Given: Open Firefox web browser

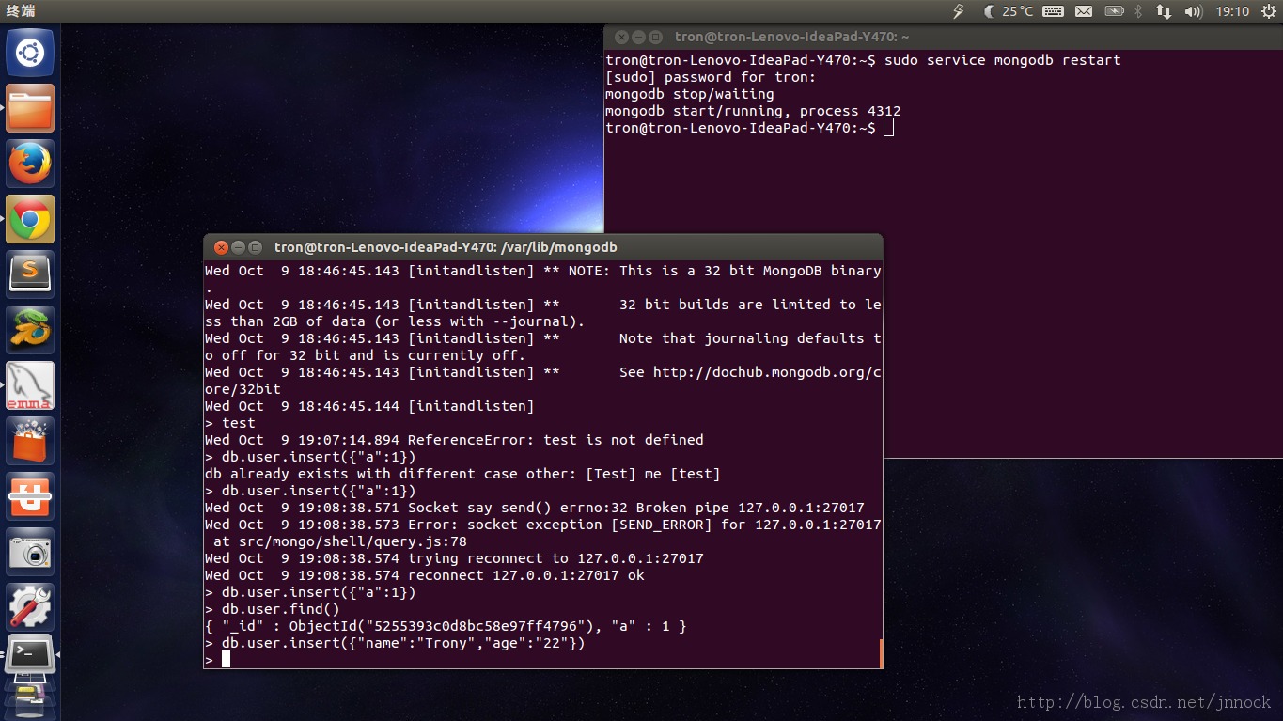Looking at the screenshot, I should tap(30, 165).
